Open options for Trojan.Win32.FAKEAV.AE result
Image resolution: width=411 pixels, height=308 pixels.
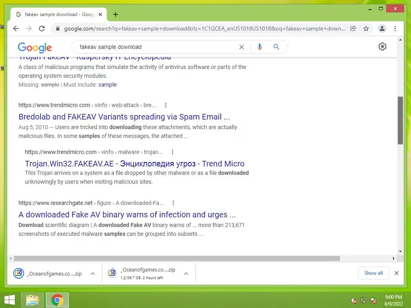173,152
